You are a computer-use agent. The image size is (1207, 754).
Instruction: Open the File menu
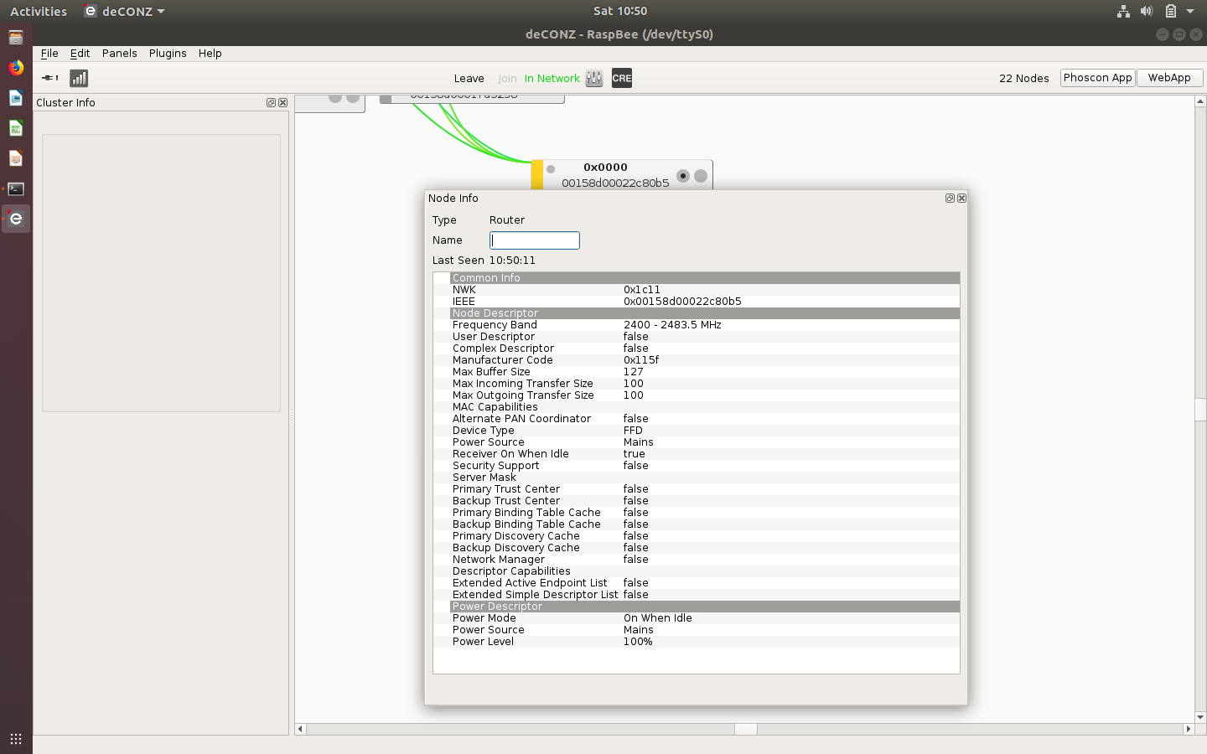pyautogui.click(x=49, y=53)
